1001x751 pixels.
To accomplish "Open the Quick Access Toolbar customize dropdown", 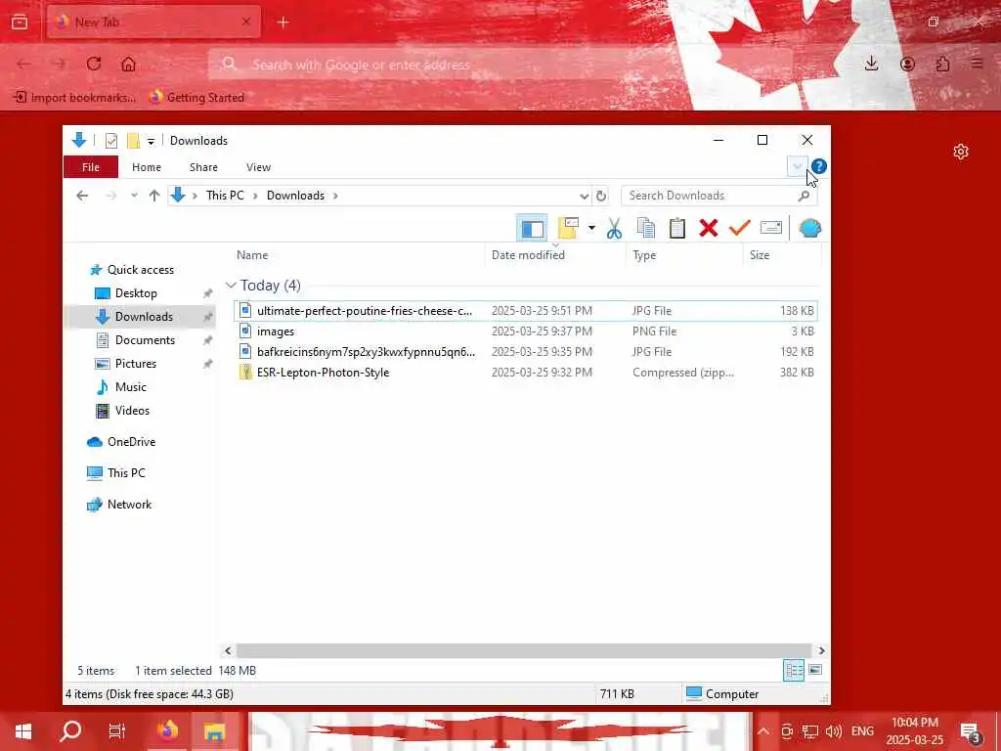I will (151, 141).
